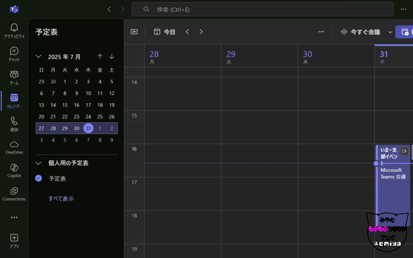This screenshot has width=413, height=258.
Task: Toggle the calendar side panel icon
Action: coord(134,32)
